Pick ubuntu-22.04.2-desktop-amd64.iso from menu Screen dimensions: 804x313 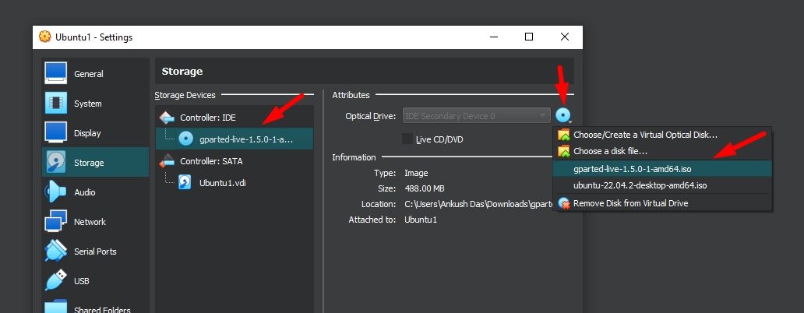662,185
